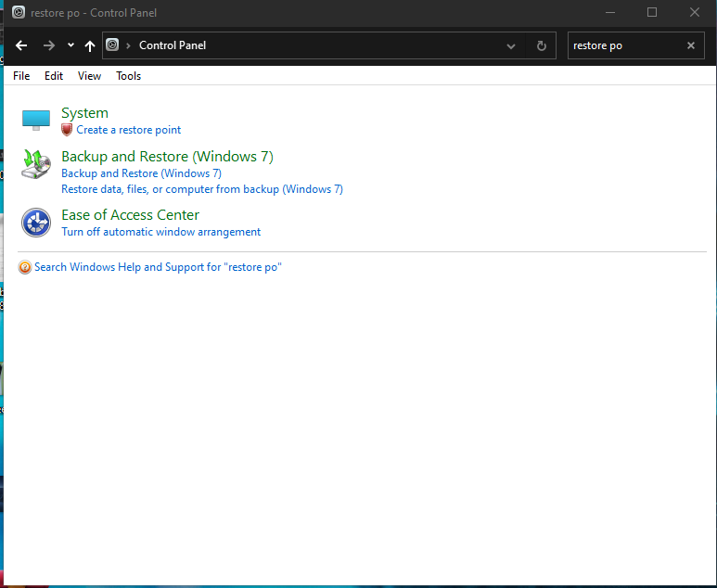Screen dimensions: 717x588
Task: Click the Control Panel icon in address bar
Action: point(112,45)
